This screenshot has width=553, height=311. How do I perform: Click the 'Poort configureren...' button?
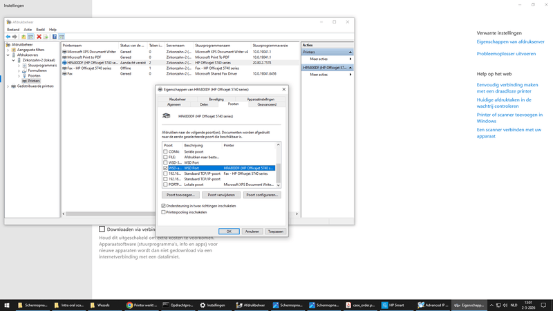point(262,195)
